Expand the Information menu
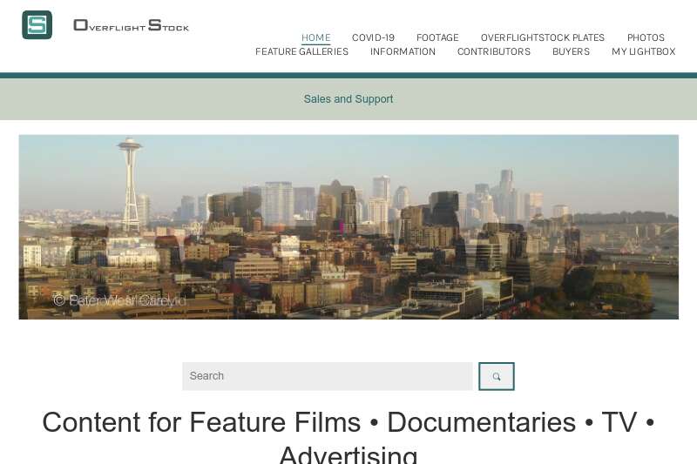 click(403, 51)
